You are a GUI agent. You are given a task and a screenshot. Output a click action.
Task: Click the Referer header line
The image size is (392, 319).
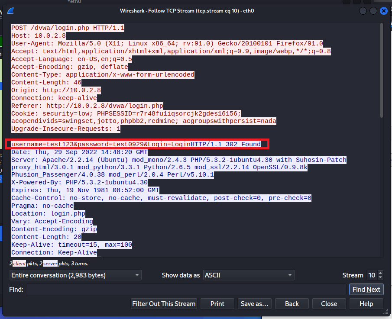pos(87,106)
